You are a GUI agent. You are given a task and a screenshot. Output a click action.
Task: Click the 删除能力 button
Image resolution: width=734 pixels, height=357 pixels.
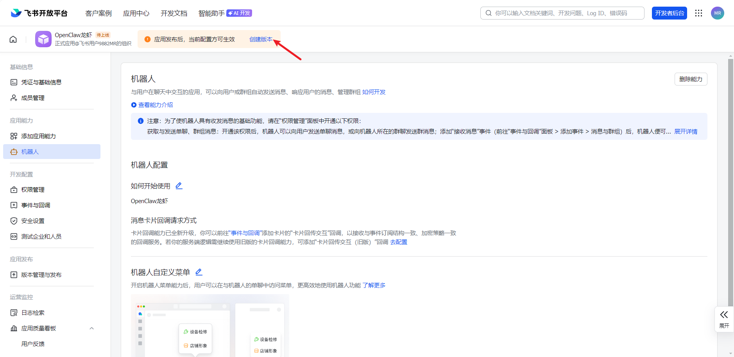(x=691, y=79)
